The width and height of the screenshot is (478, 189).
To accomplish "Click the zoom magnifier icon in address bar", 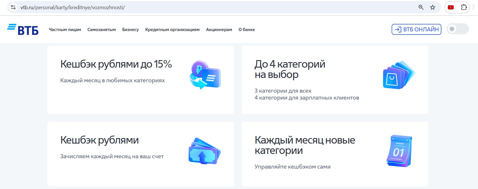I will (421, 7).
